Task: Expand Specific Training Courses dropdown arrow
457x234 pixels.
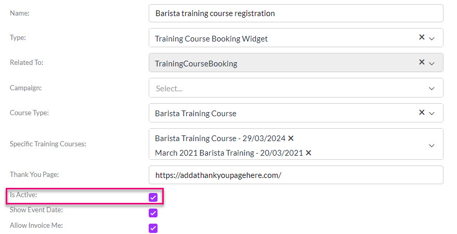Action: (x=432, y=145)
